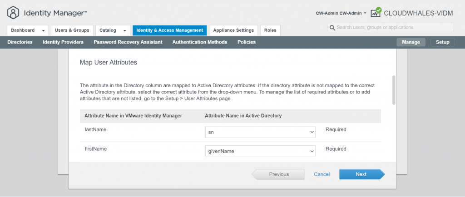The width and height of the screenshot is (465, 197).
Task: Go to the Directories submenu
Action: [x=20, y=42]
